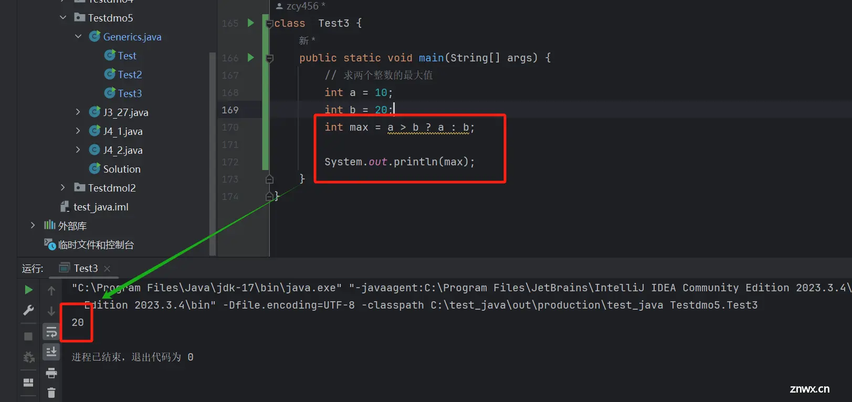Viewport: 852px width, 402px height.
Task: Open the layout restore icon in run panel
Action: [28, 383]
